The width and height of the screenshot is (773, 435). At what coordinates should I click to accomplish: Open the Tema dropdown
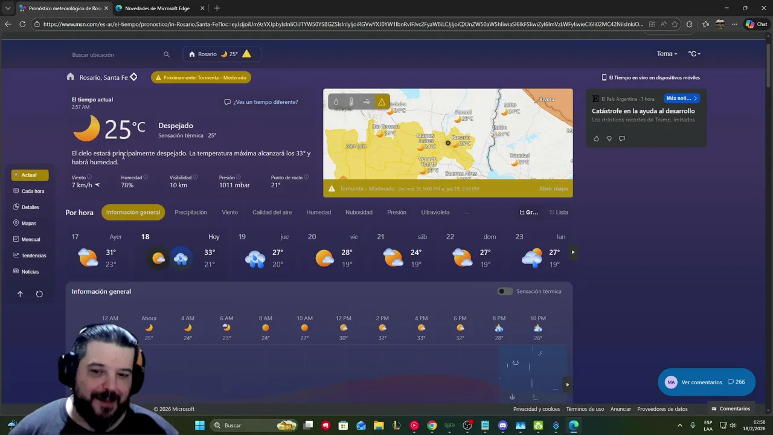[x=667, y=54]
